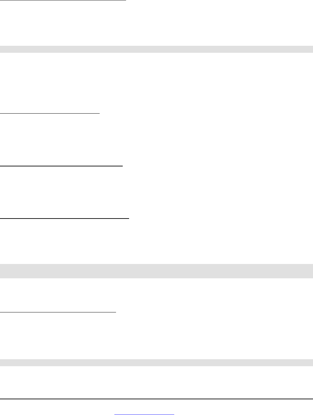Click the longest left-aligned underline
Image resolution: width=313 pixels, height=415 pixels.
(x=65, y=218)
